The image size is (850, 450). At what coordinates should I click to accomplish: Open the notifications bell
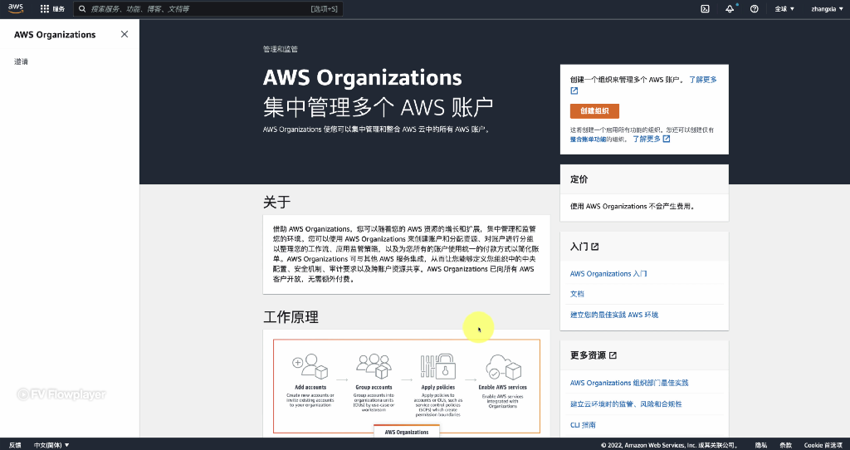[x=730, y=8]
